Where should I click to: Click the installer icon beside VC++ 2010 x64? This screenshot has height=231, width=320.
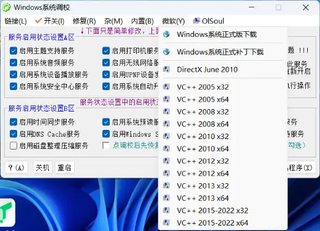[x=166, y=148]
